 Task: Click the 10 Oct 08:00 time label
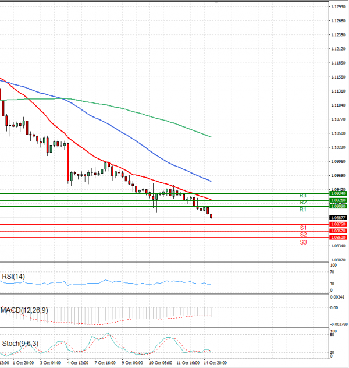[x=161, y=363]
